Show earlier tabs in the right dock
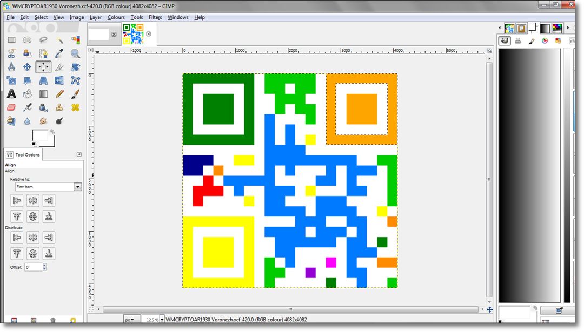 tap(500, 28)
